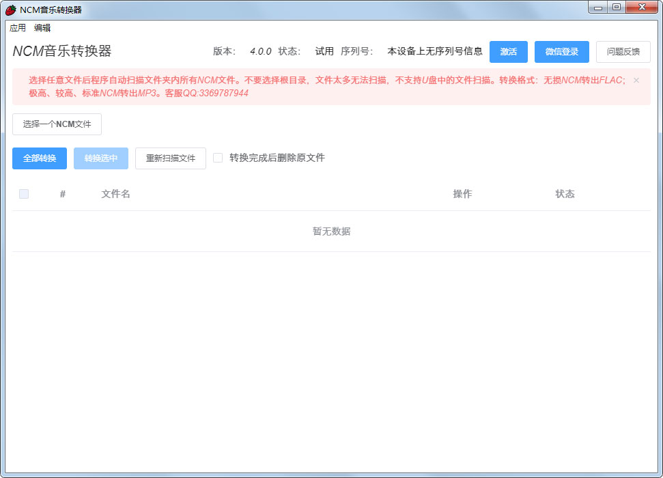Click the 状态 column header
The height and width of the screenshot is (478, 663).
pyautogui.click(x=565, y=193)
